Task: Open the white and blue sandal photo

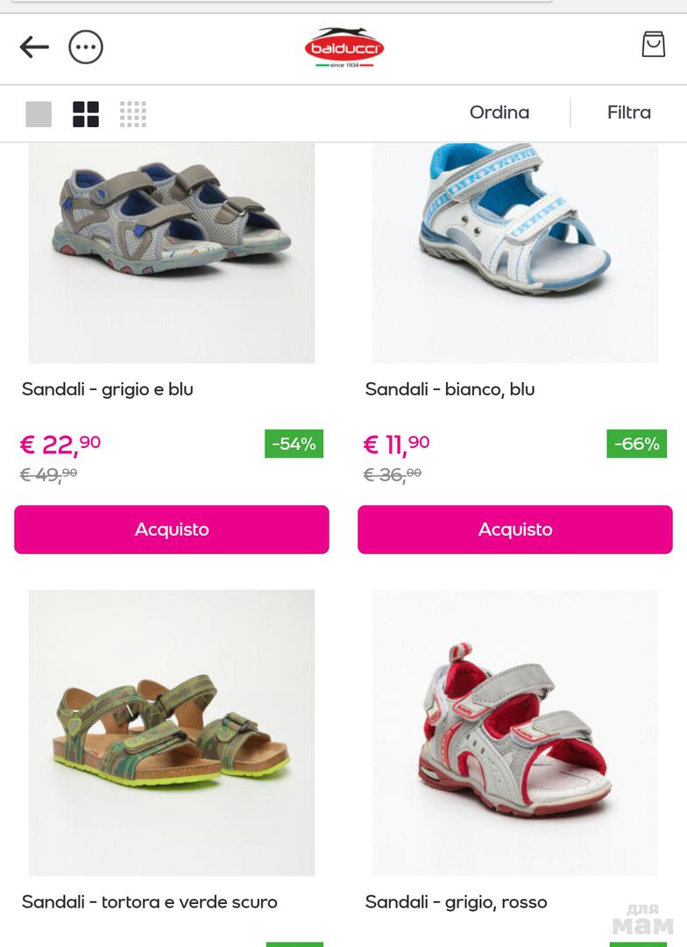Action: pos(515,253)
